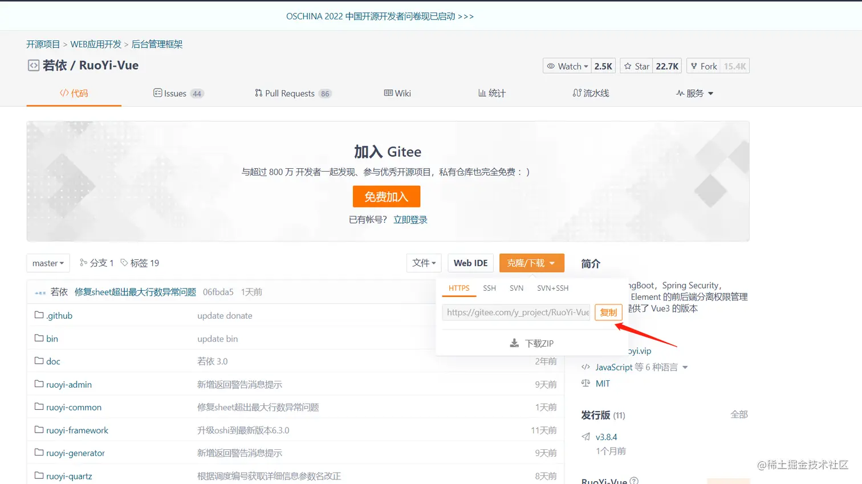Click the folder icon for ruoyi-quartz
The height and width of the screenshot is (484, 862).
click(x=39, y=475)
